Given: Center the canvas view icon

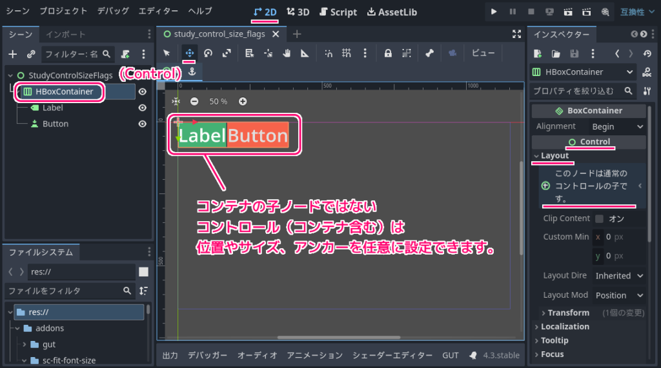Looking at the screenshot, I should coord(176,101).
